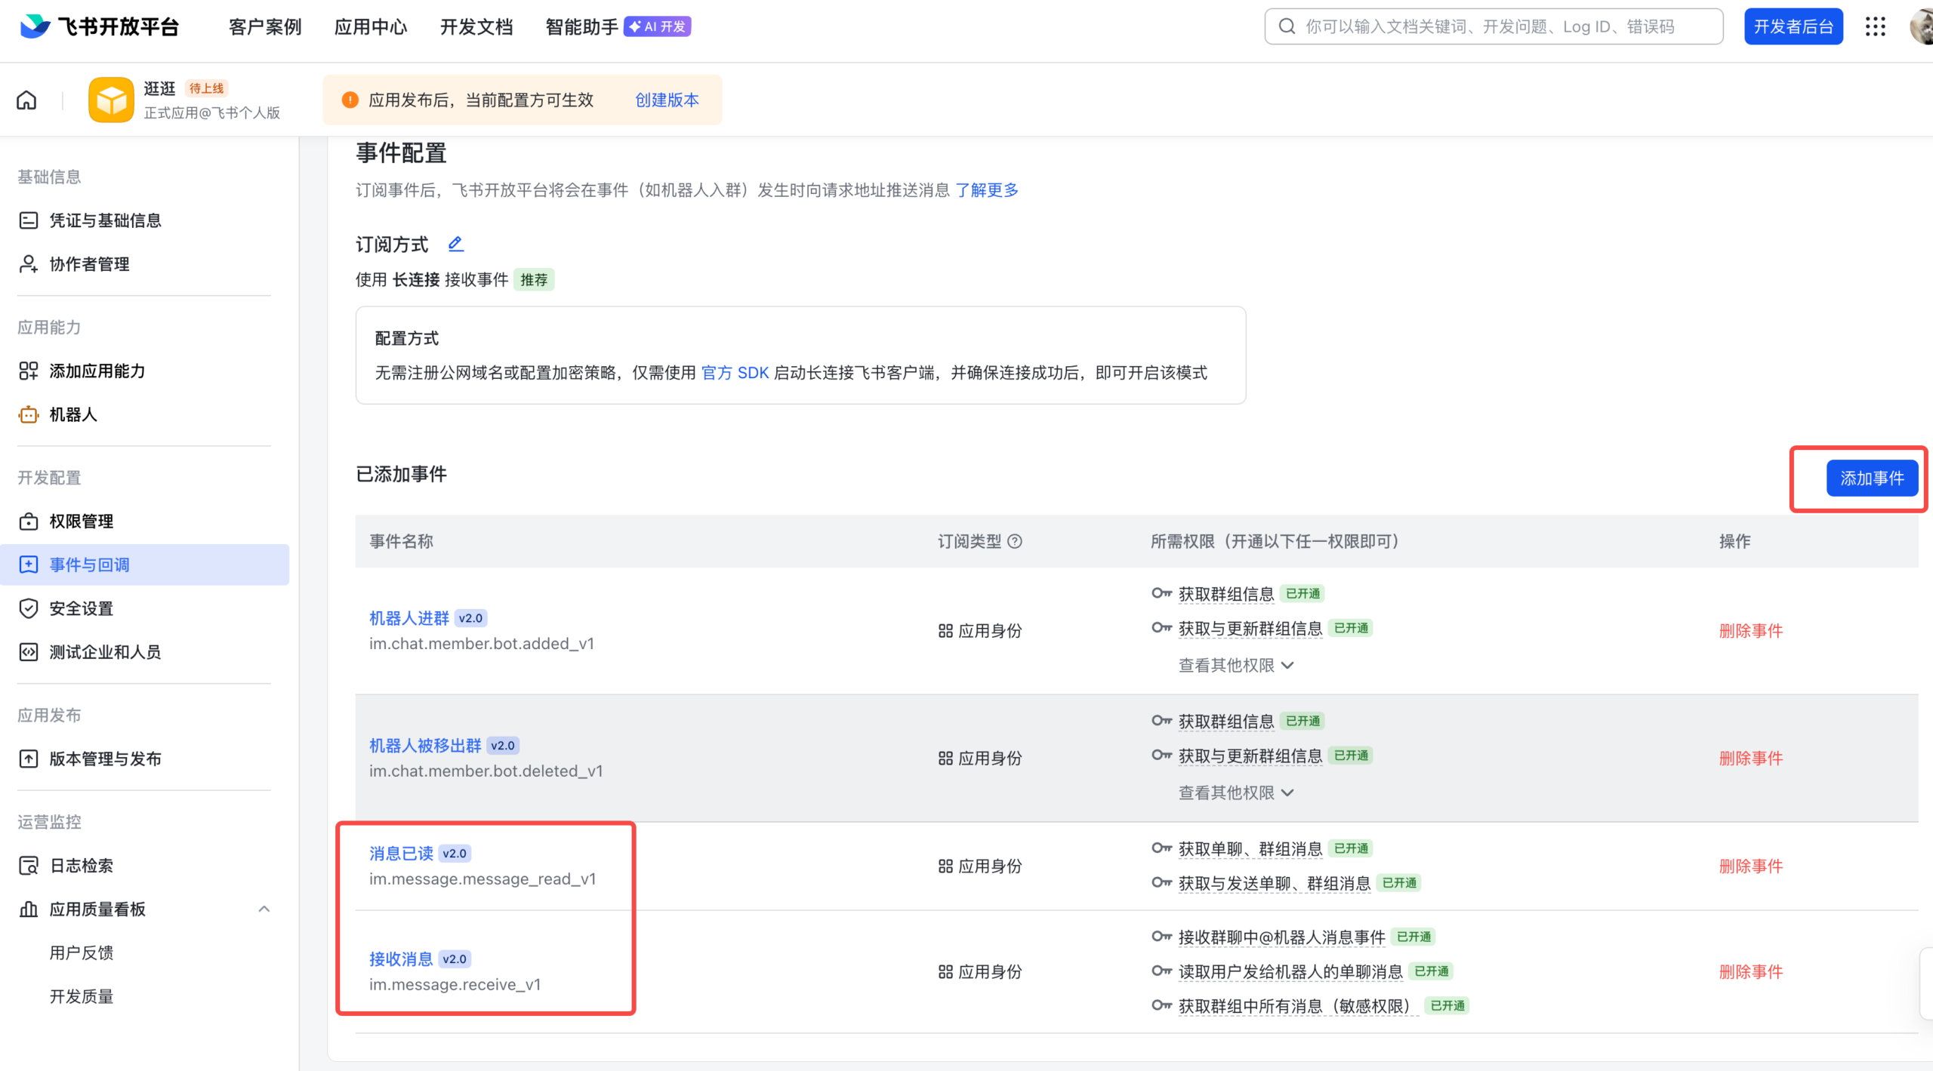1933x1071 pixels.
Task: Edit 订阅方式 with the pencil icon
Action: [455, 243]
